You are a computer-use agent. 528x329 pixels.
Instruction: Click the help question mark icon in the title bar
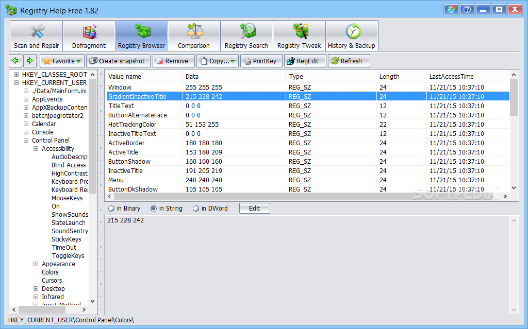[x=467, y=9]
